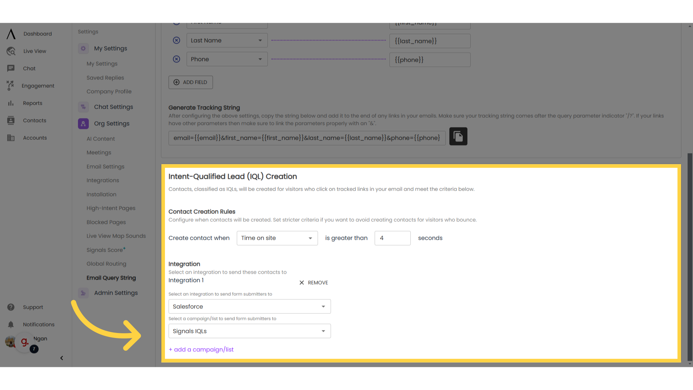
Task: Click the Email Query String menu item
Action: click(x=111, y=278)
